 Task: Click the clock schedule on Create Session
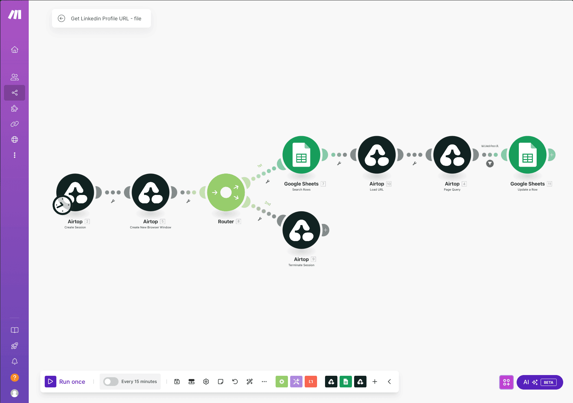tap(63, 205)
